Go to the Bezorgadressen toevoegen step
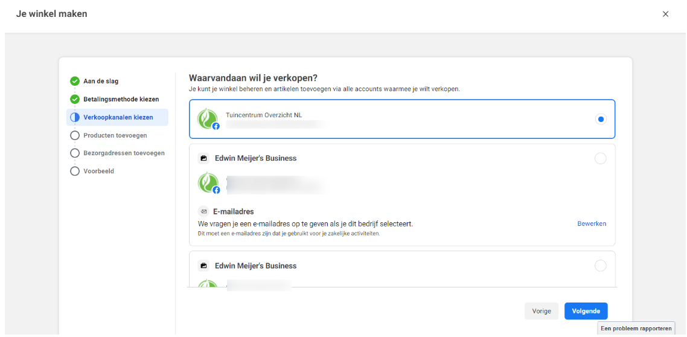This screenshot has height=337, width=687. pos(124,153)
